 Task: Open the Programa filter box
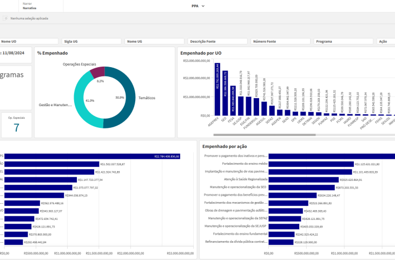[343, 41]
